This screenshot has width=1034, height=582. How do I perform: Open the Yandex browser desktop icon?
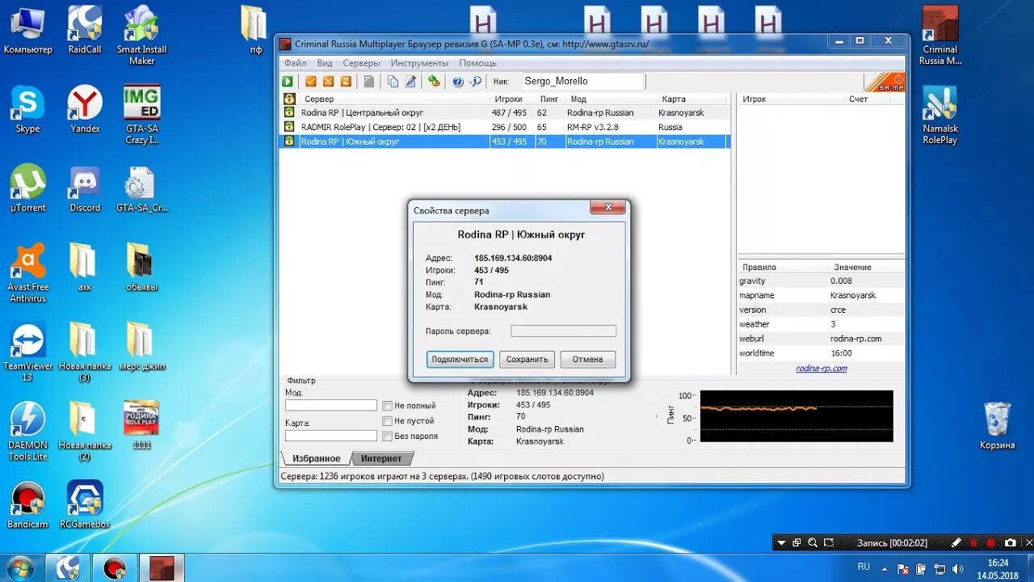point(85,109)
